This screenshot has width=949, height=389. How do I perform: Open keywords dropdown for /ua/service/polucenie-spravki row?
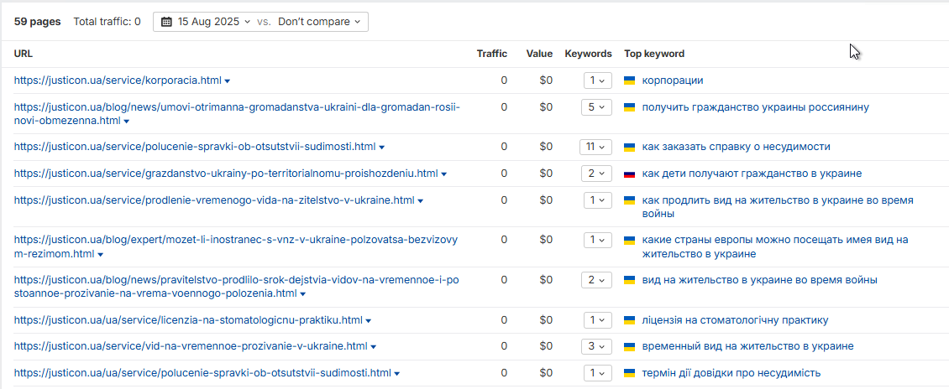598,373
